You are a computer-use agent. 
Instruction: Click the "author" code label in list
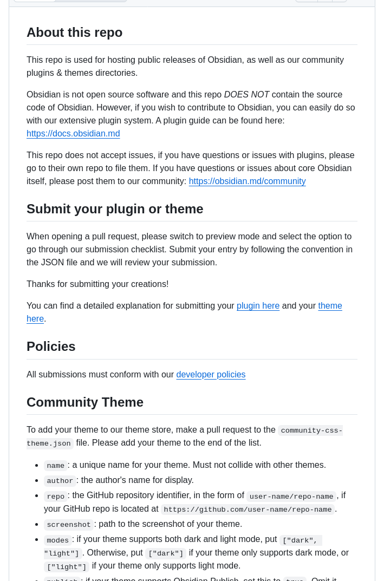60,481
